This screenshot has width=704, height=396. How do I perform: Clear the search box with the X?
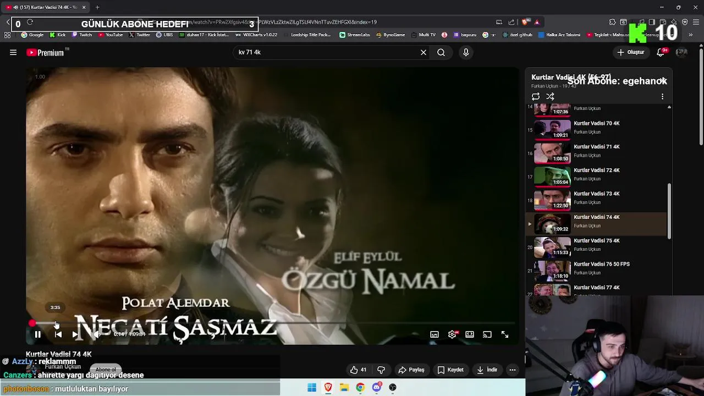[x=424, y=52]
